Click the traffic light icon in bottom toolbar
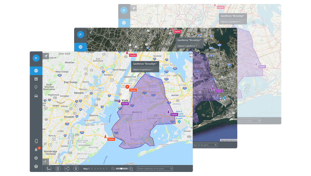 58,168
